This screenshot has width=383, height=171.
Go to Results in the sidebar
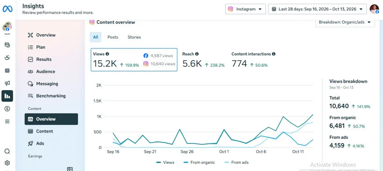(51, 59)
